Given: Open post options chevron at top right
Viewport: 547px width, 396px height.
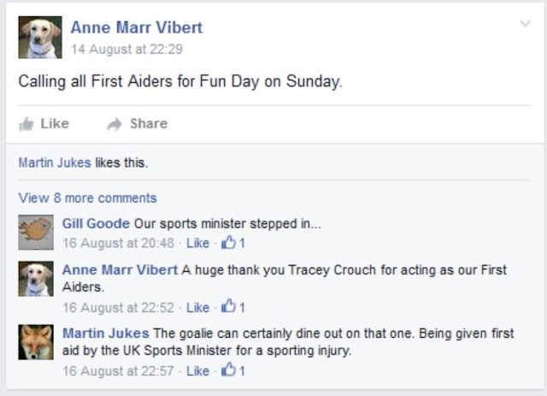Looking at the screenshot, I should pos(525,24).
